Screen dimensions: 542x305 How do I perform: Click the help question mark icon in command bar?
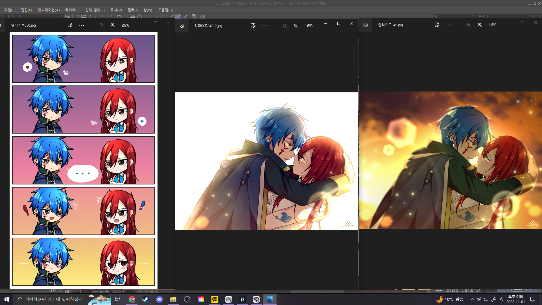[x=203, y=17]
